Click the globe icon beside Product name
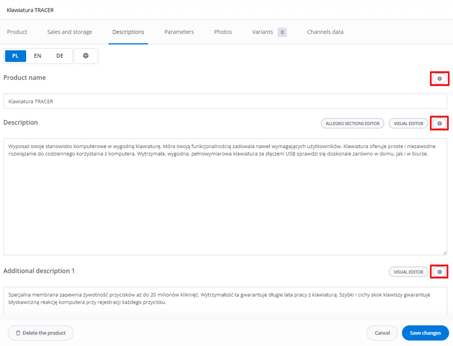453x346 pixels. point(439,79)
